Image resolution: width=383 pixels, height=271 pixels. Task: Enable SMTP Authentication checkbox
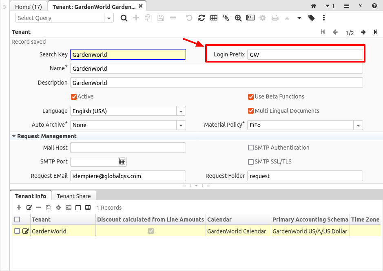pos(251,148)
